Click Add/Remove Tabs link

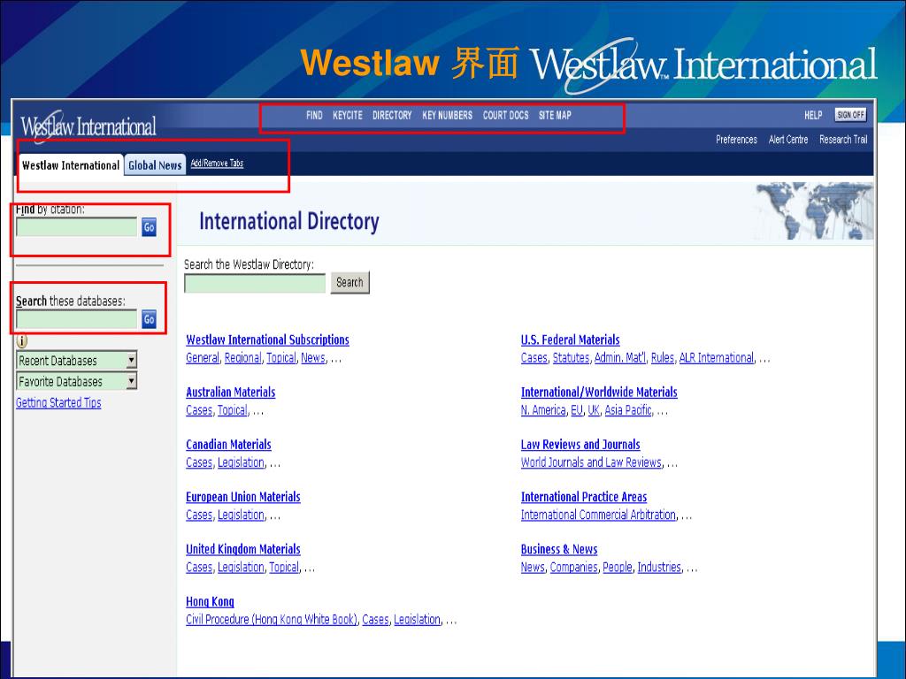point(218,164)
